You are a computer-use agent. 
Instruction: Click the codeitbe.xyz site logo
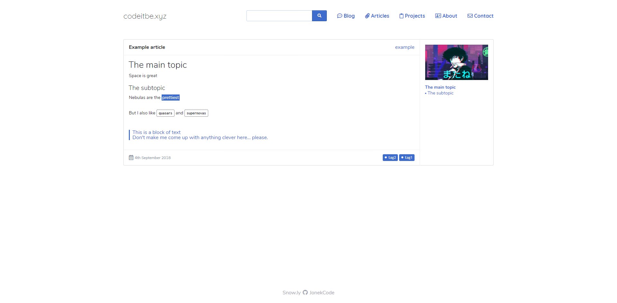click(145, 16)
